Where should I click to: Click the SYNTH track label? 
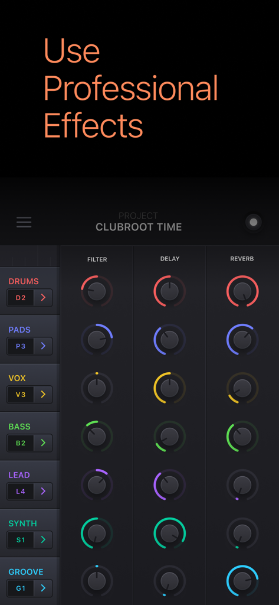[x=23, y=523]
